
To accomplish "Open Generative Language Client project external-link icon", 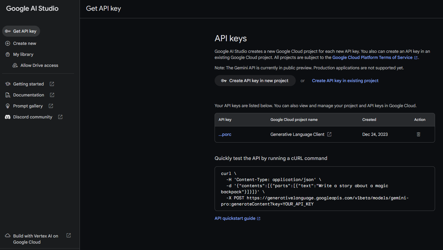I will [329, 134].
